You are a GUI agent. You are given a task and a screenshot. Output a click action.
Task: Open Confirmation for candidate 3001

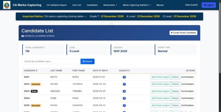tap(187, 77)
